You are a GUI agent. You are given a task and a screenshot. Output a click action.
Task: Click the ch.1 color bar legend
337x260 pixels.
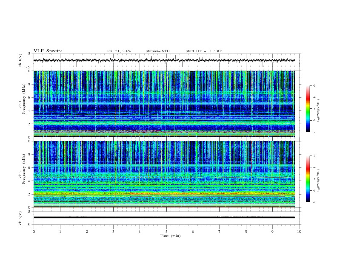click(x=308, y=109)
